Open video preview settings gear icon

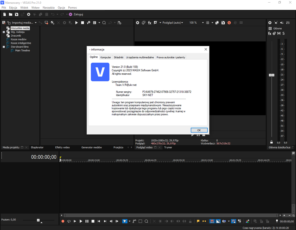coord(138,23)
